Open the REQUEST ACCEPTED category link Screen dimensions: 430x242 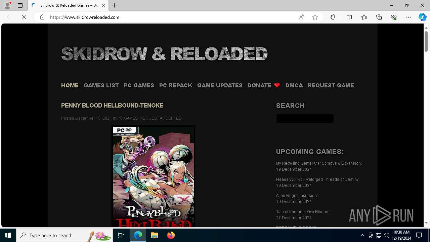(161, 118)
